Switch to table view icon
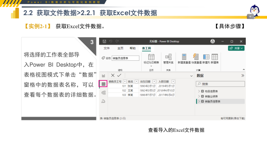This screenshot has height=150, width=267. coord(103,84)
